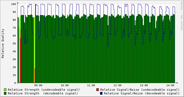
Task: Click the dark blue decodeable signal/noise swatch
Action: click(101, 93)
